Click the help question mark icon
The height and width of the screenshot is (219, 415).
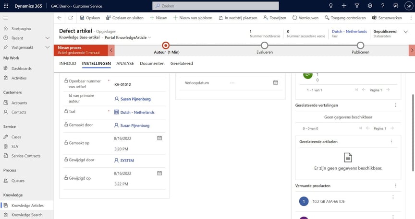[x=383, y=6]
